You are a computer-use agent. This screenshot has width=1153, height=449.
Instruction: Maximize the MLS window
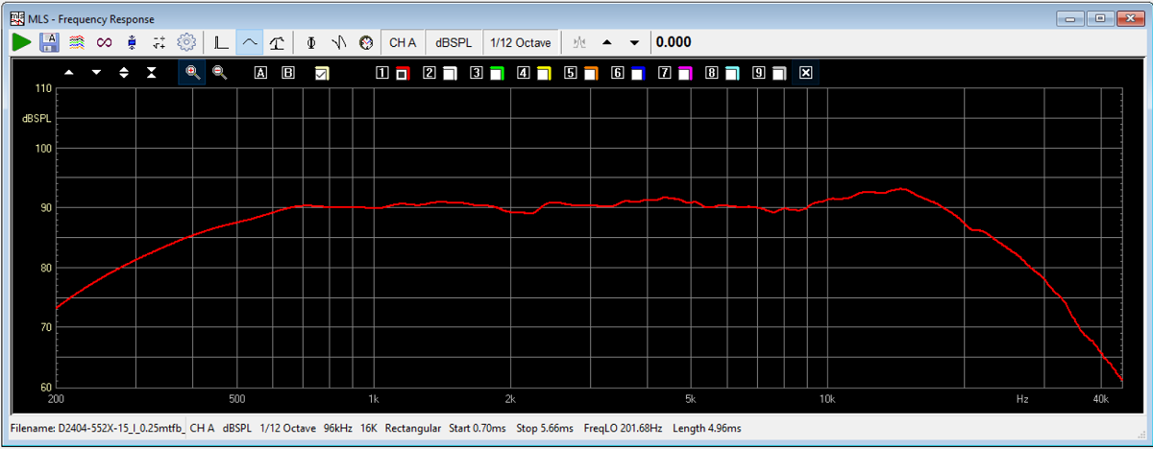1100,17
